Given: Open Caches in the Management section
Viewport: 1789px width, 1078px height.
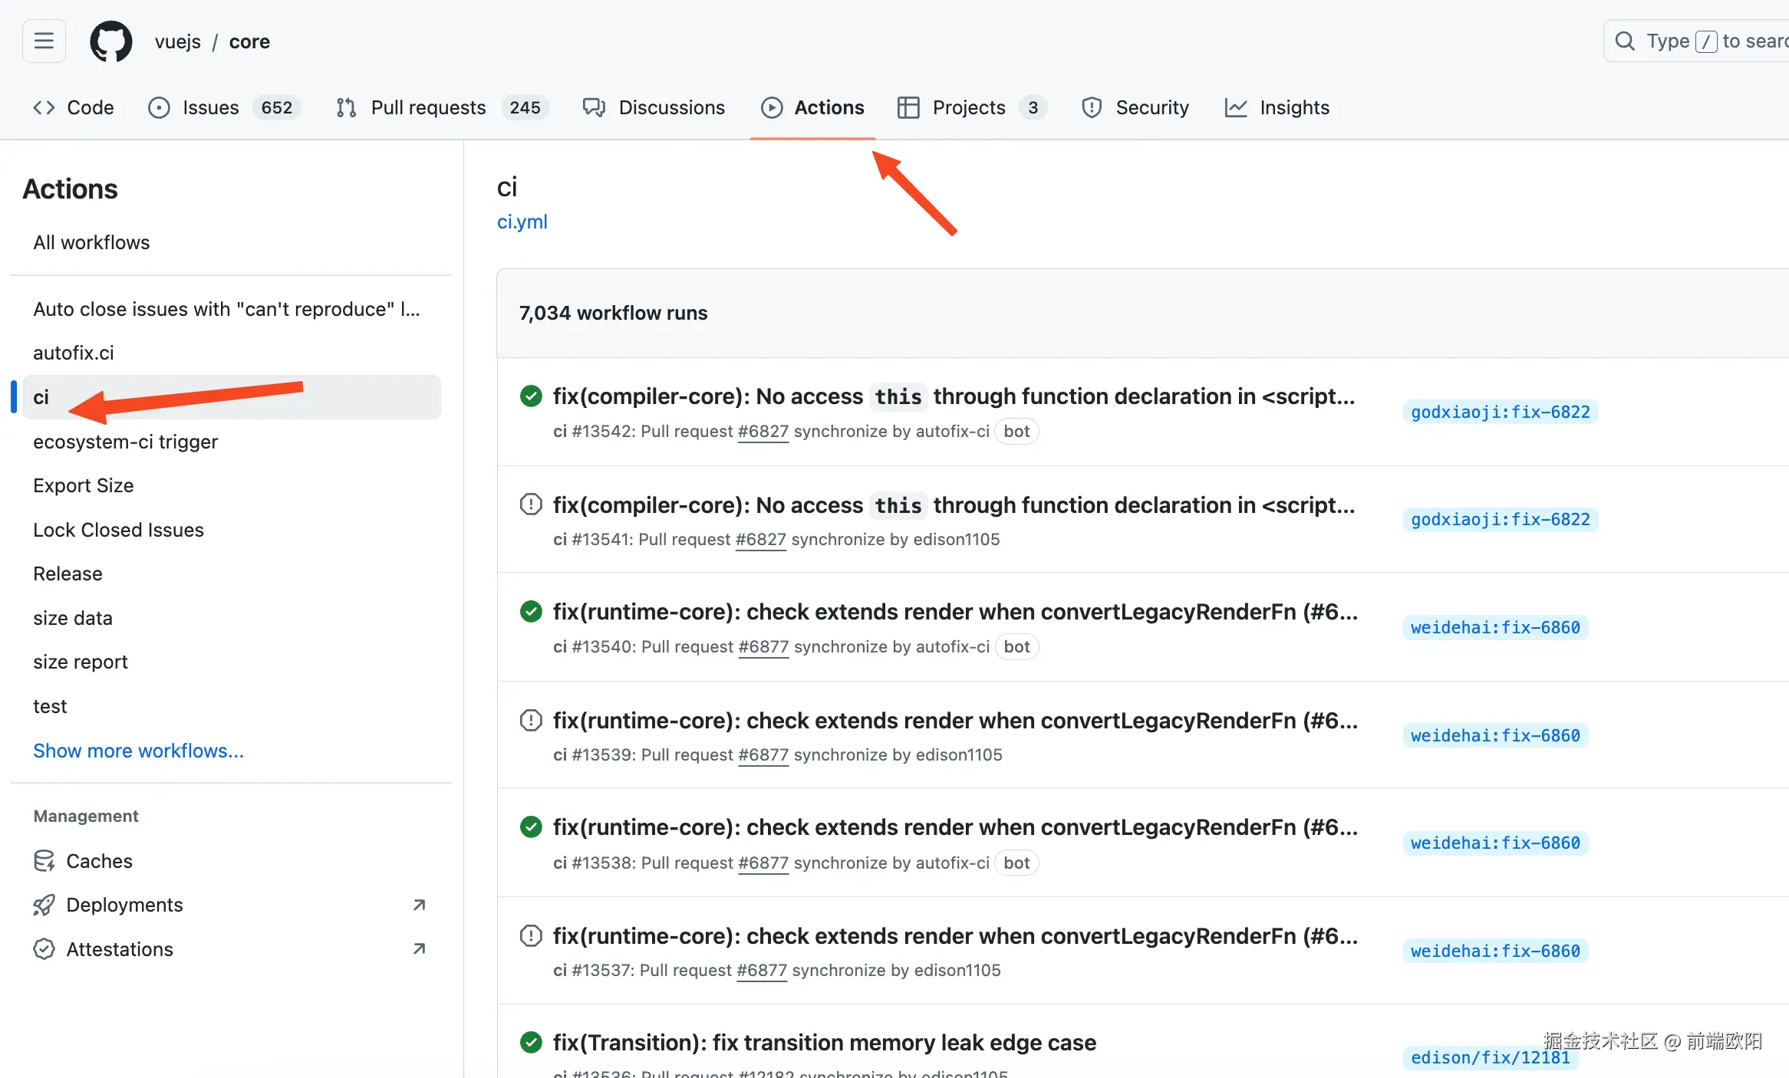Looking at the screenshot, I should pyautogui.click(x=99, y=861).
